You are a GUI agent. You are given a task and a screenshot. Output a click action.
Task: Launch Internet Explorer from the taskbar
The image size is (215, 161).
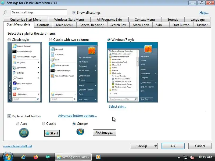tap(23, 157)
